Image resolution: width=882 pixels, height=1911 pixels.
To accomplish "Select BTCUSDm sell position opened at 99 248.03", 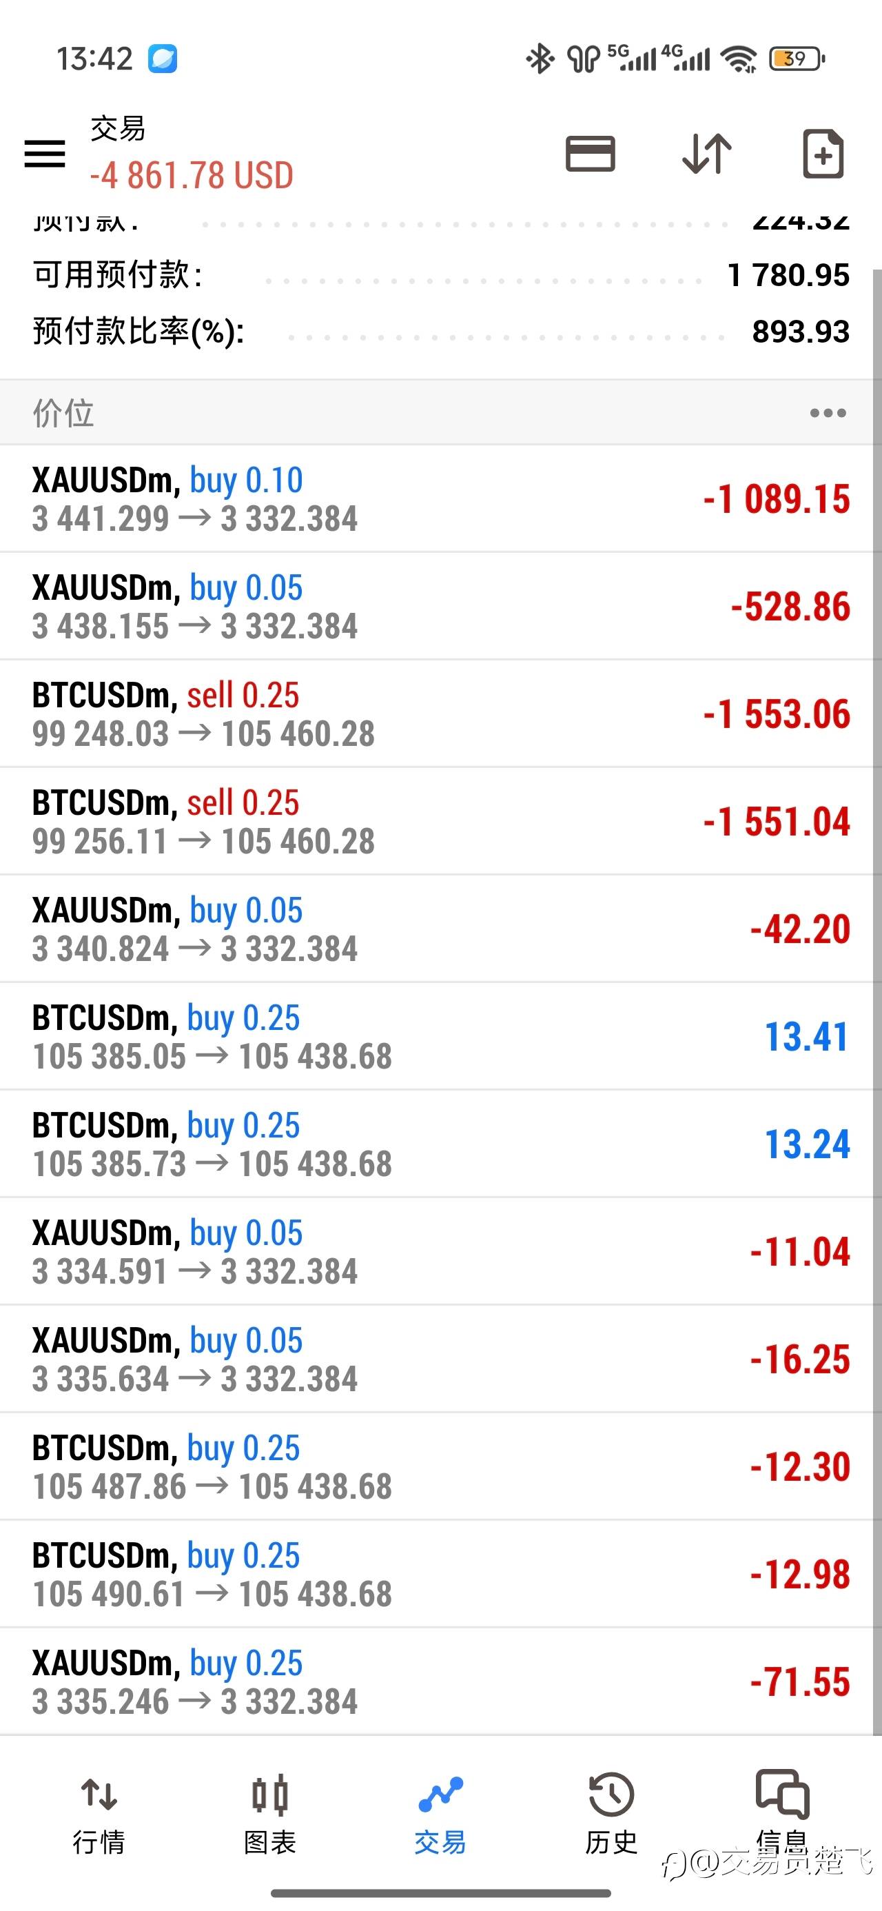I will pyautogui.click(x=440, y=714).
